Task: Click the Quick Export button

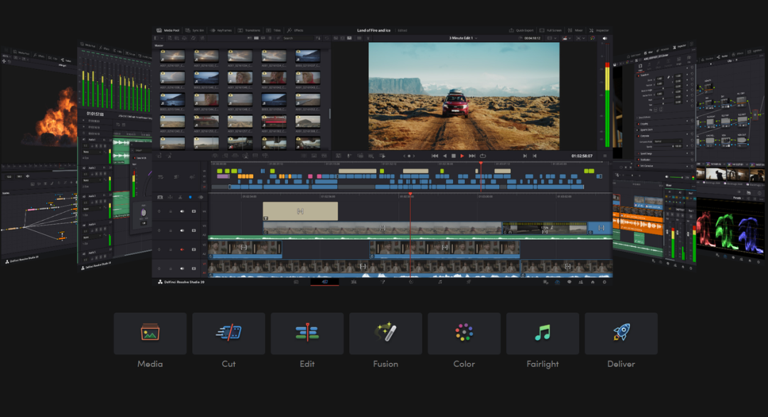Action: 522,31
